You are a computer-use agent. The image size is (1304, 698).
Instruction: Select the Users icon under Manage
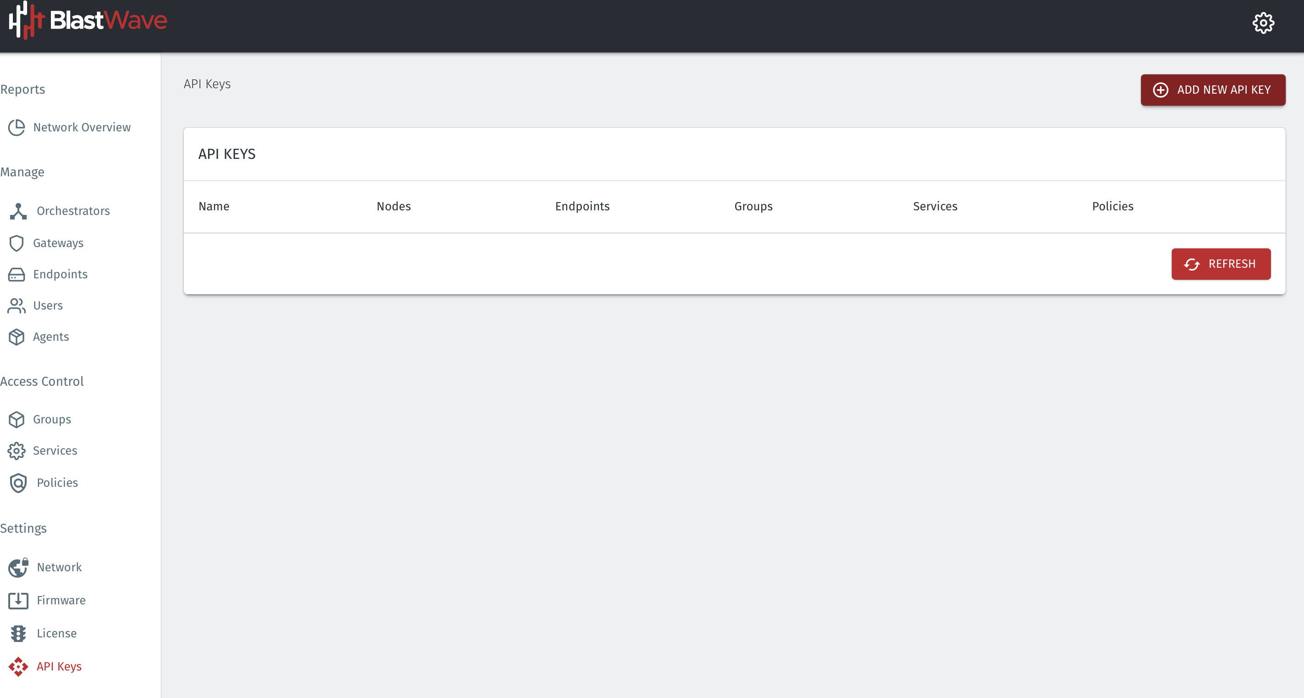point(16,306)
